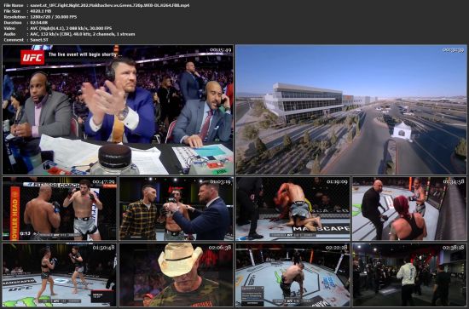
Task: Click the Audio line starting with AAC
Action: click(82, 34)
